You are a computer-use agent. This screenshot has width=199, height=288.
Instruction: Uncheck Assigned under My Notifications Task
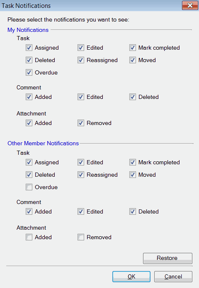pyautogui.click(x=29, y=48)
